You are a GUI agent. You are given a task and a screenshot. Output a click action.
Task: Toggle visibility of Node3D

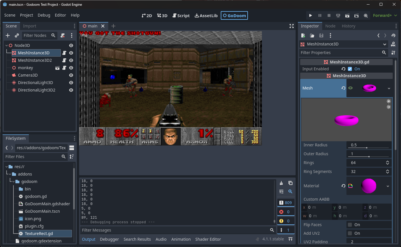(71, 45)
